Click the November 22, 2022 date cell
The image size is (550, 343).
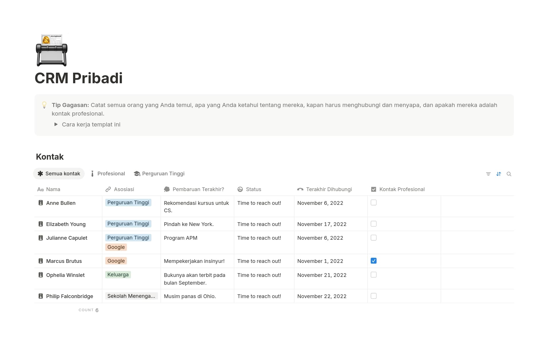tap(322, 296)
